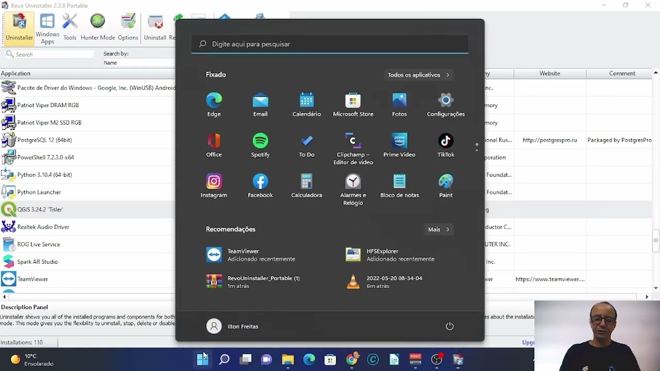The width and height of the screenshot is (660, 371).
Task: Open Spotify from pinned apps
Action: (x=260, y=145)
